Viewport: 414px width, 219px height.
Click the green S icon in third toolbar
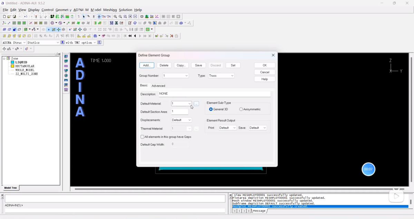pyautogui.click(x=148, y=30)
